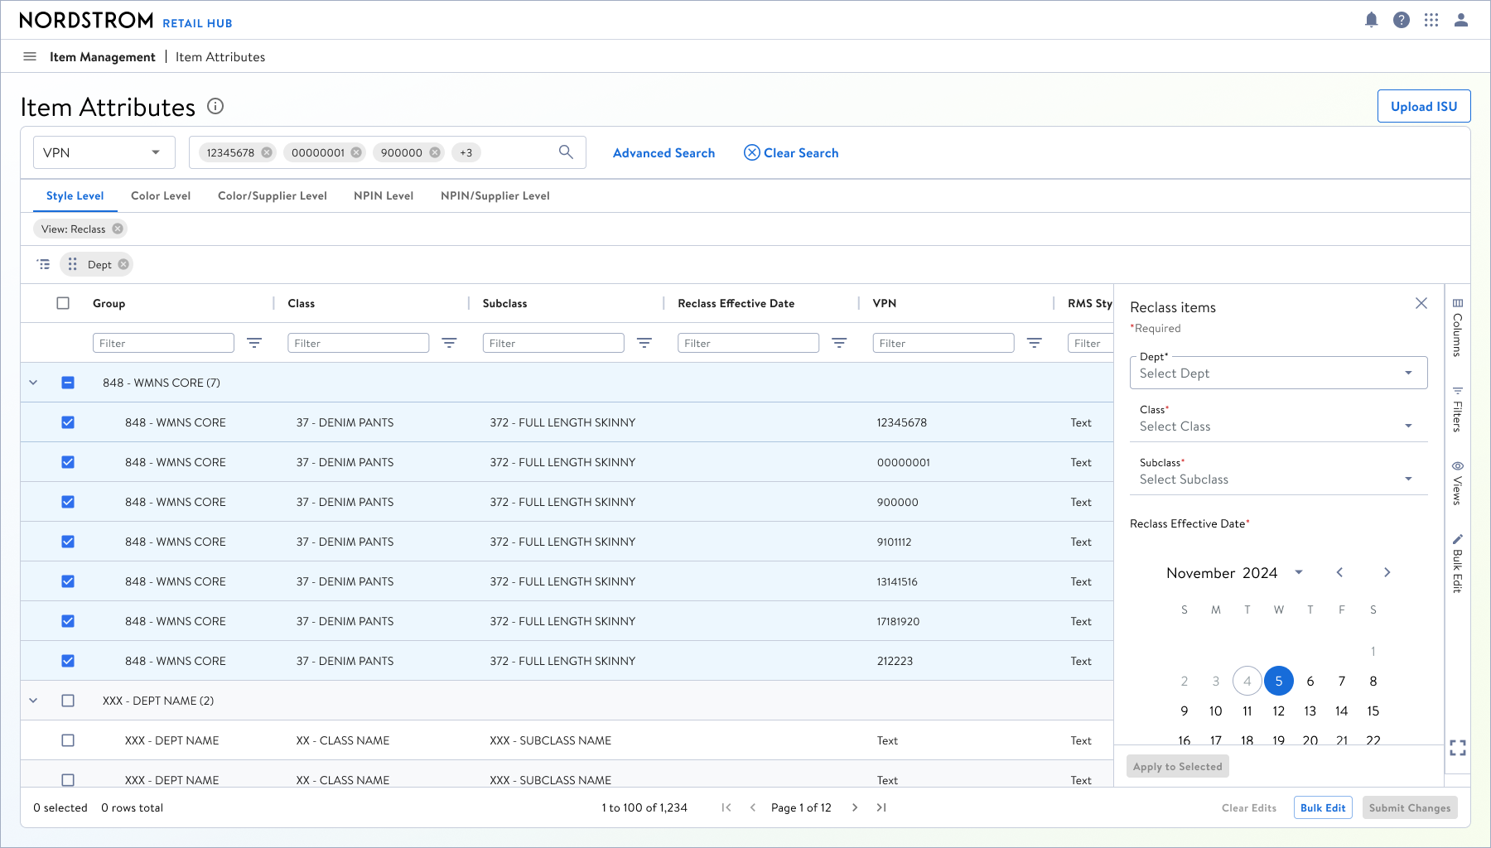
Task: Uncheck the row with VPN 00000001
Action: [x=68, y=462]
